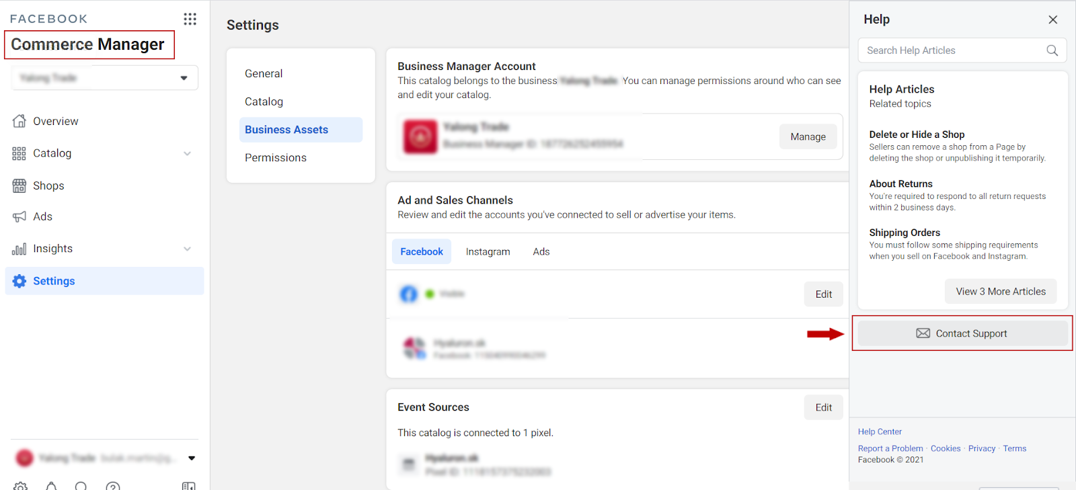Open the Cookies link
The image size is (1076, 490).
click(x=946, y=448)
